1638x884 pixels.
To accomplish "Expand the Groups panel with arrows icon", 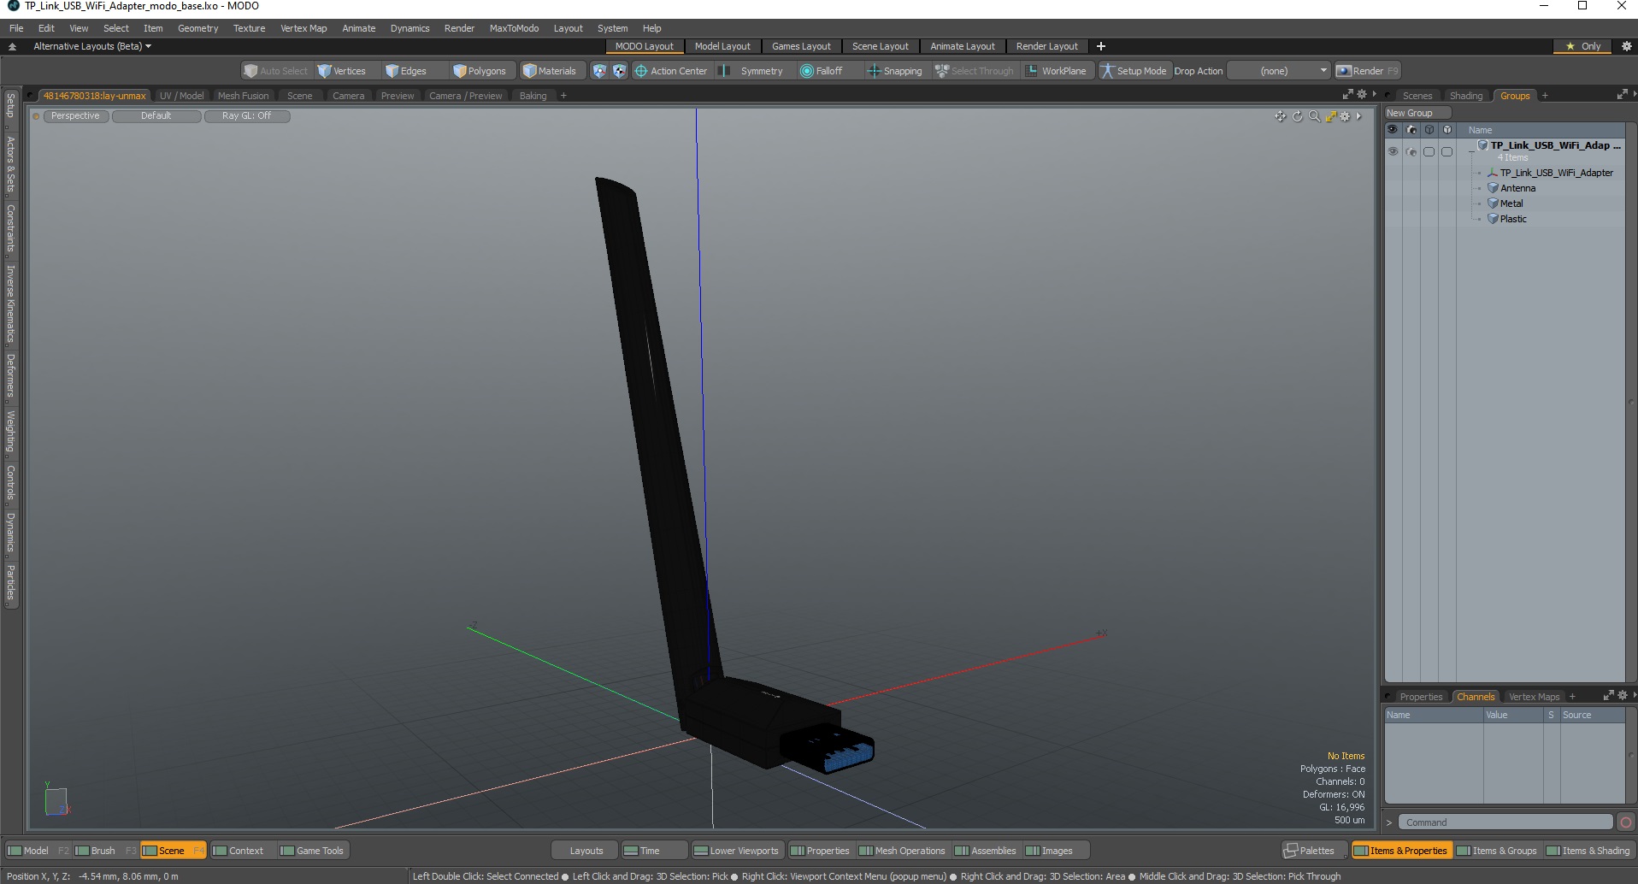I will point(1622,95).
